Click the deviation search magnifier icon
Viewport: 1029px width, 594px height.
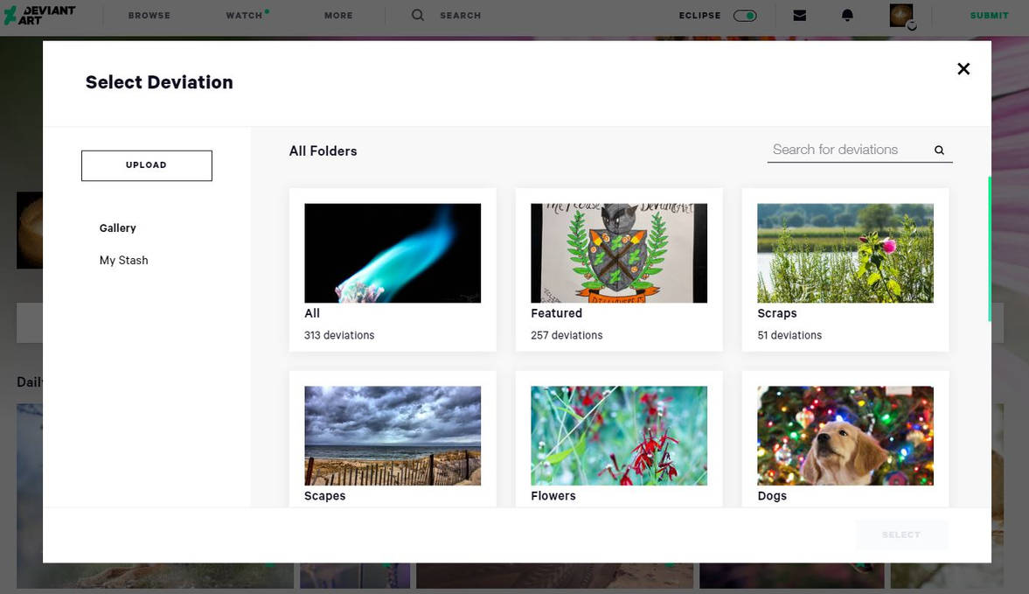[x=939, y=150]
